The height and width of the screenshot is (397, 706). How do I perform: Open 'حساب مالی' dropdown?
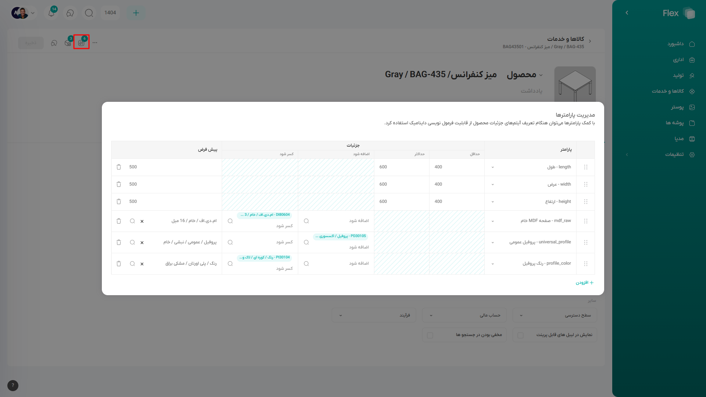coord(464,315)
